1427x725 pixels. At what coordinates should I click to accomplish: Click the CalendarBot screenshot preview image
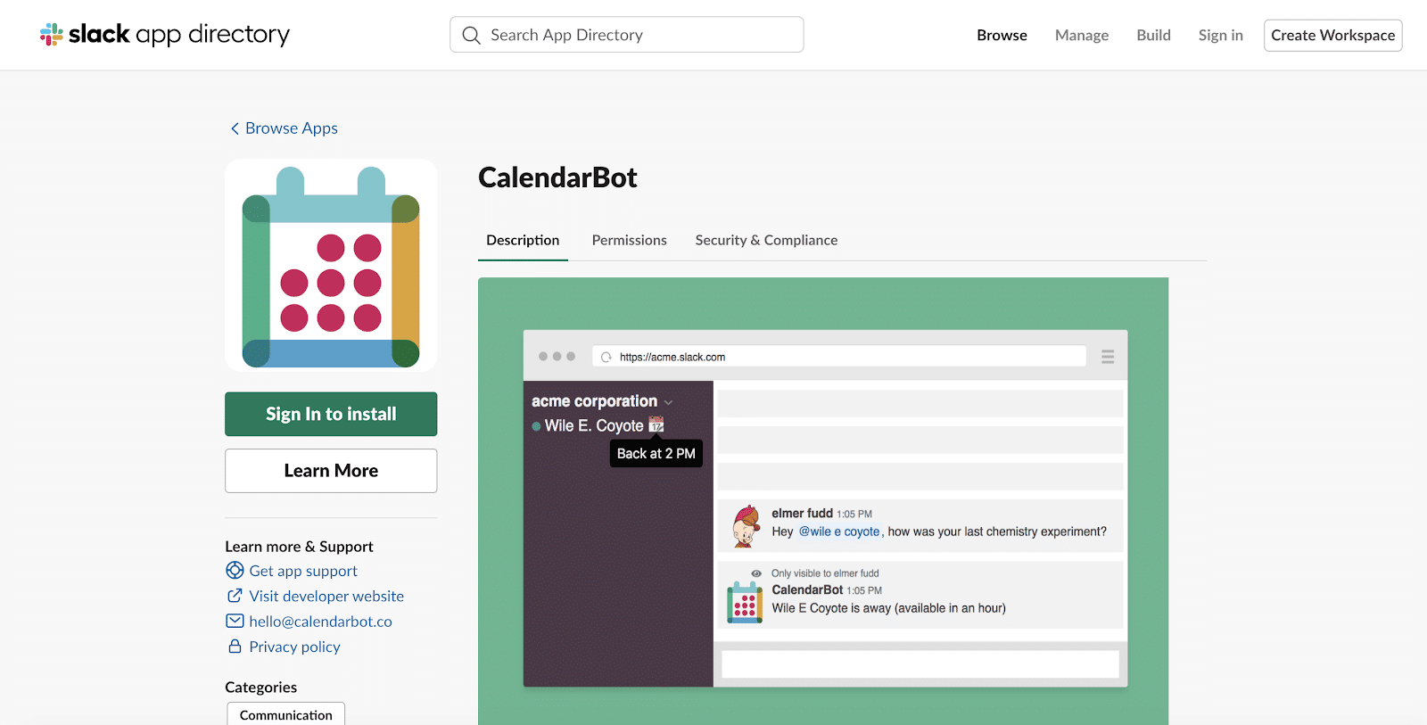823,501
